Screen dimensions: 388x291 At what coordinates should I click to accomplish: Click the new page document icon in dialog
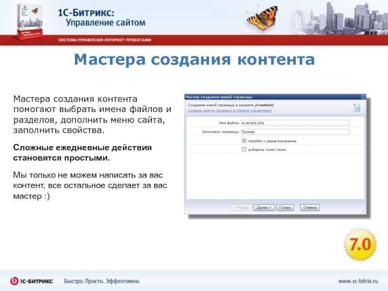click(356, 107)
